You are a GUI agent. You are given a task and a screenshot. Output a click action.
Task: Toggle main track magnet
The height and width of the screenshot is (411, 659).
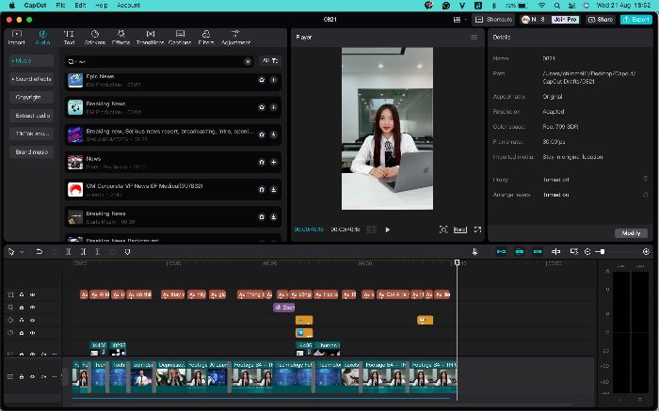501,251
